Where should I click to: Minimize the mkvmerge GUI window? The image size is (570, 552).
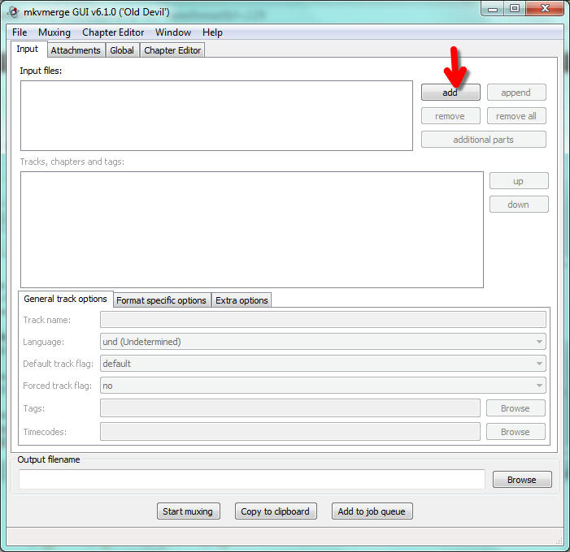[x=493, y=9]
